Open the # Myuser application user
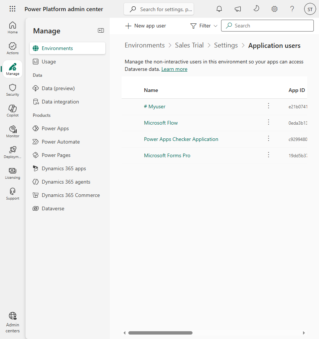 point(155,106)
